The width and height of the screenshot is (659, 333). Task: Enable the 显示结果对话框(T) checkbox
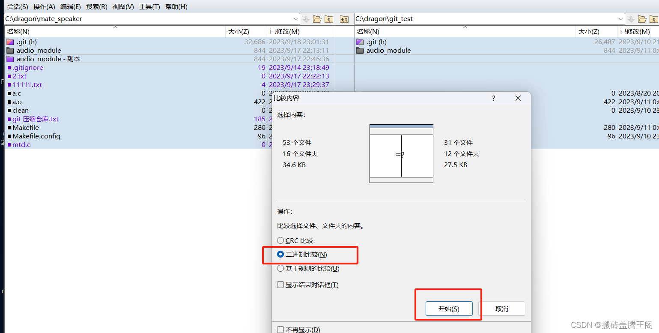280,285
